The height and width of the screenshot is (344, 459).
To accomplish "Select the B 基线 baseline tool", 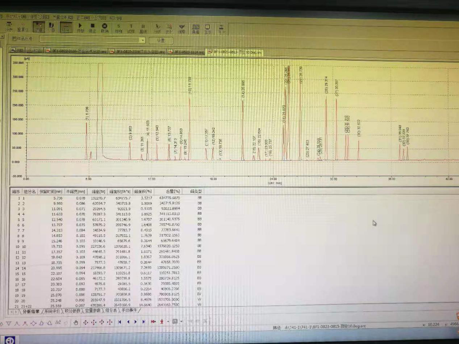I will click(x=143, y=28).
